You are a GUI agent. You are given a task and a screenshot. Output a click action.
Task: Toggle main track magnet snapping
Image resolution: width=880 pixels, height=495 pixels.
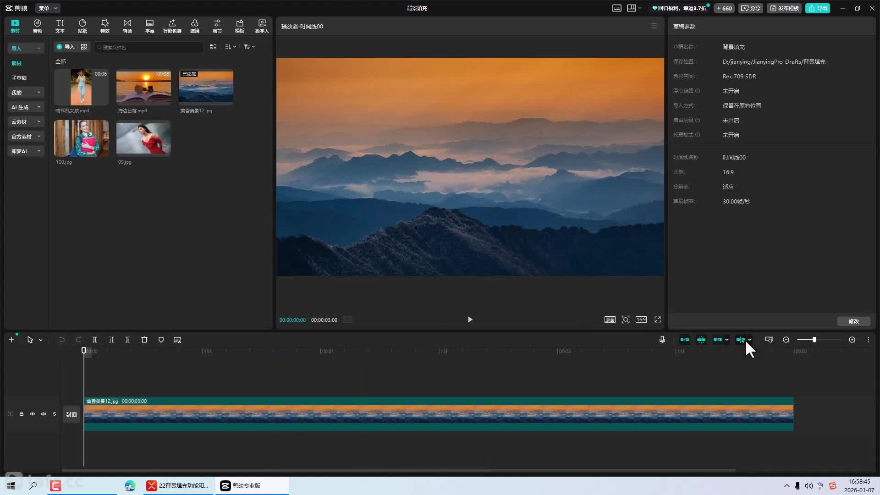[x=684, y=340]
